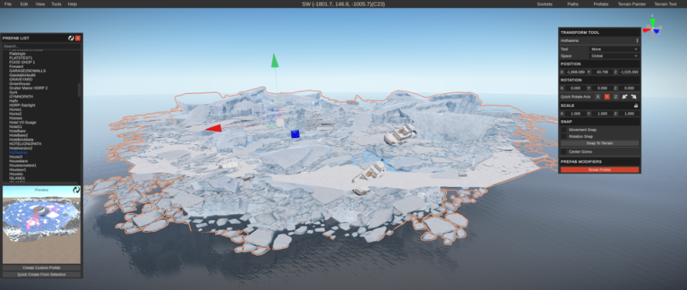Screen dimensions: 687x290
Task: Toggle the Center Gizmo checkbox
Action: point(564,151)
